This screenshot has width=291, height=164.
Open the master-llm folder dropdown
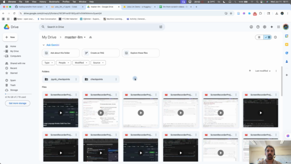coord(75,37)
